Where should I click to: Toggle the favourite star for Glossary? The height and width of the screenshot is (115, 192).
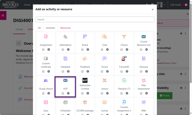point(141,71)
